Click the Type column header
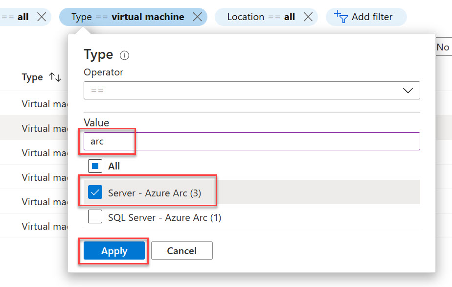Image resolution: width=452 pixels, height=287 pixels. pos(32,77)
